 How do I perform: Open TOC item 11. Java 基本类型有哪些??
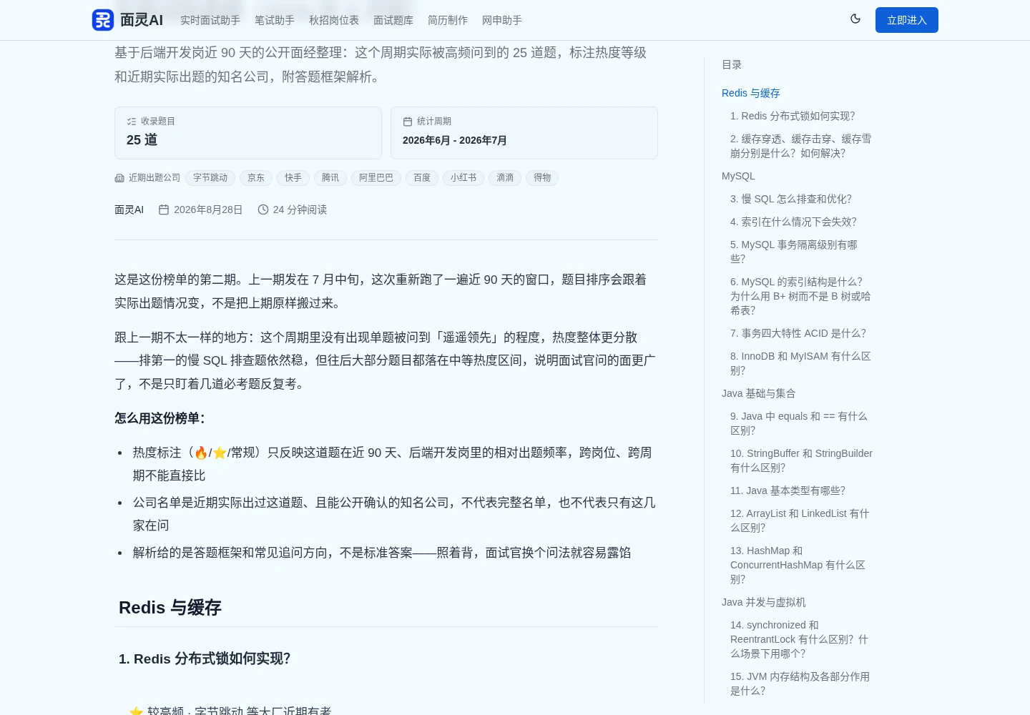click(788, 490)
